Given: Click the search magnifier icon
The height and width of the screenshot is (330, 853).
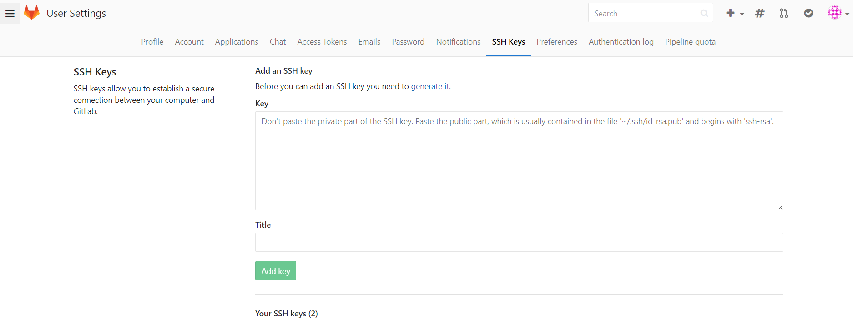Looking at the screenshot, I should click(x=704, y=14).
